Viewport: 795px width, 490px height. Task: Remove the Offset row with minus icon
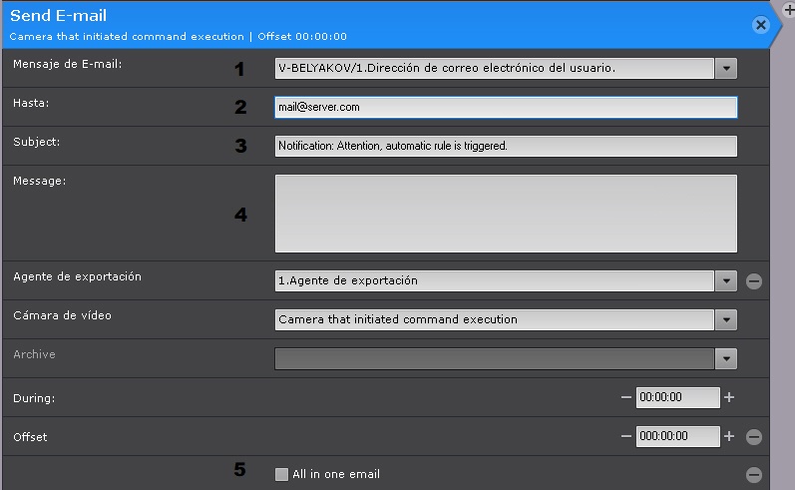tap(754, 437)
